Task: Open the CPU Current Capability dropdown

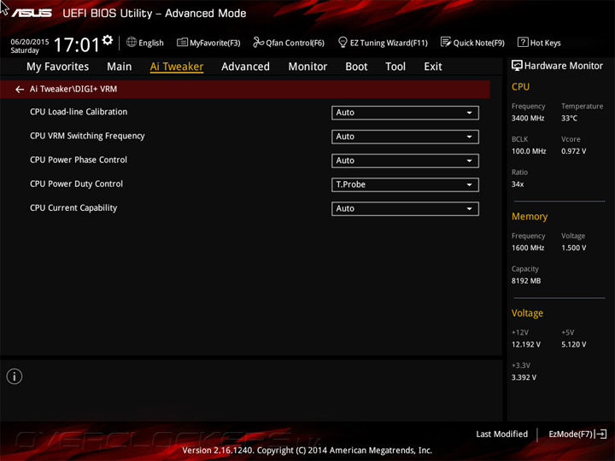Action: tap(405, 208)
